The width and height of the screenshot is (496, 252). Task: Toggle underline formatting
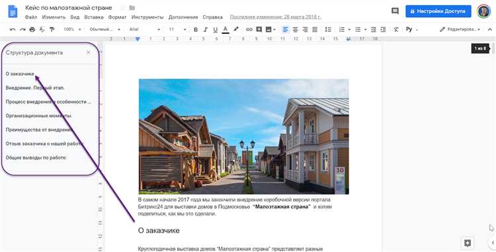click(x=215, y=29)
